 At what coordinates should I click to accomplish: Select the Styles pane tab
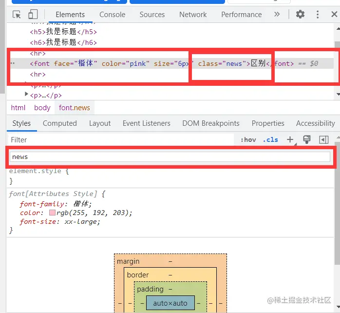[x=21, y=123]
